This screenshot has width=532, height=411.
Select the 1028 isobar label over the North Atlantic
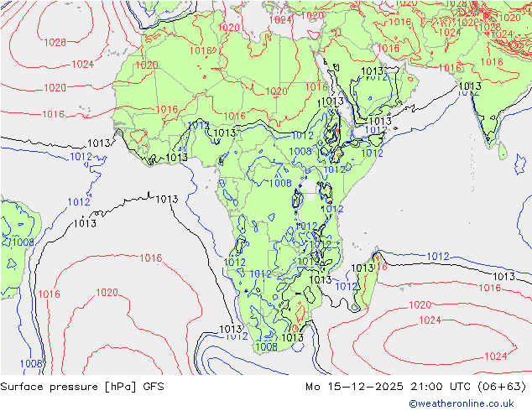(55, 43)
